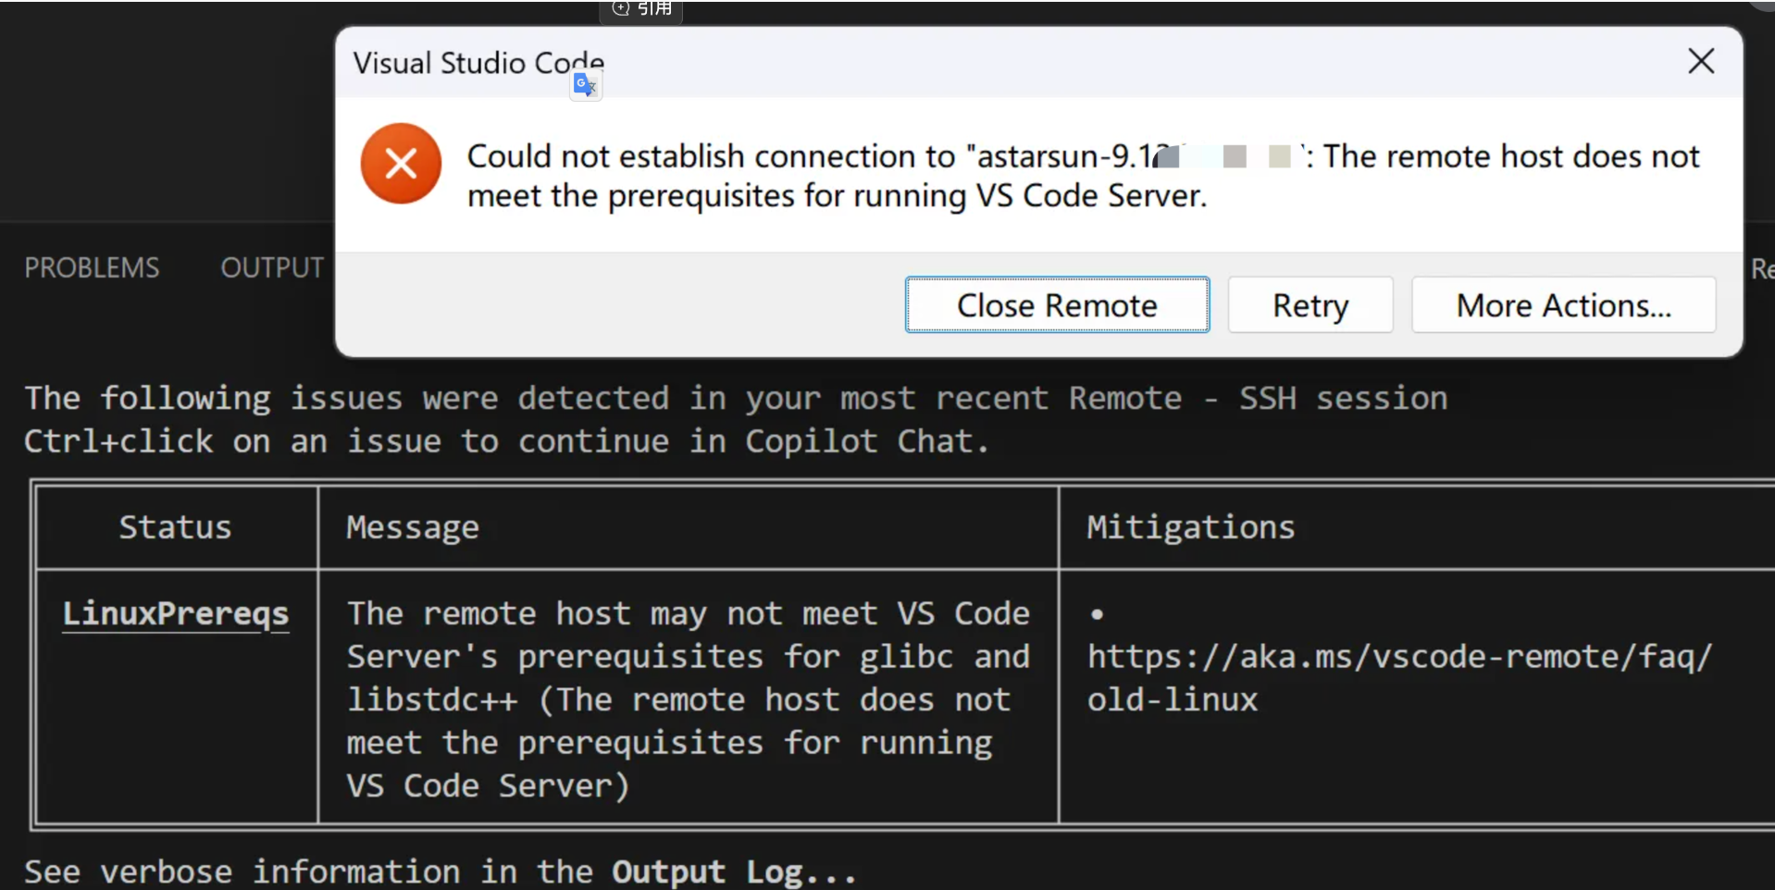
Task: Open the old-linux FAQ mitigation URL
Action: click(1398, 677)
